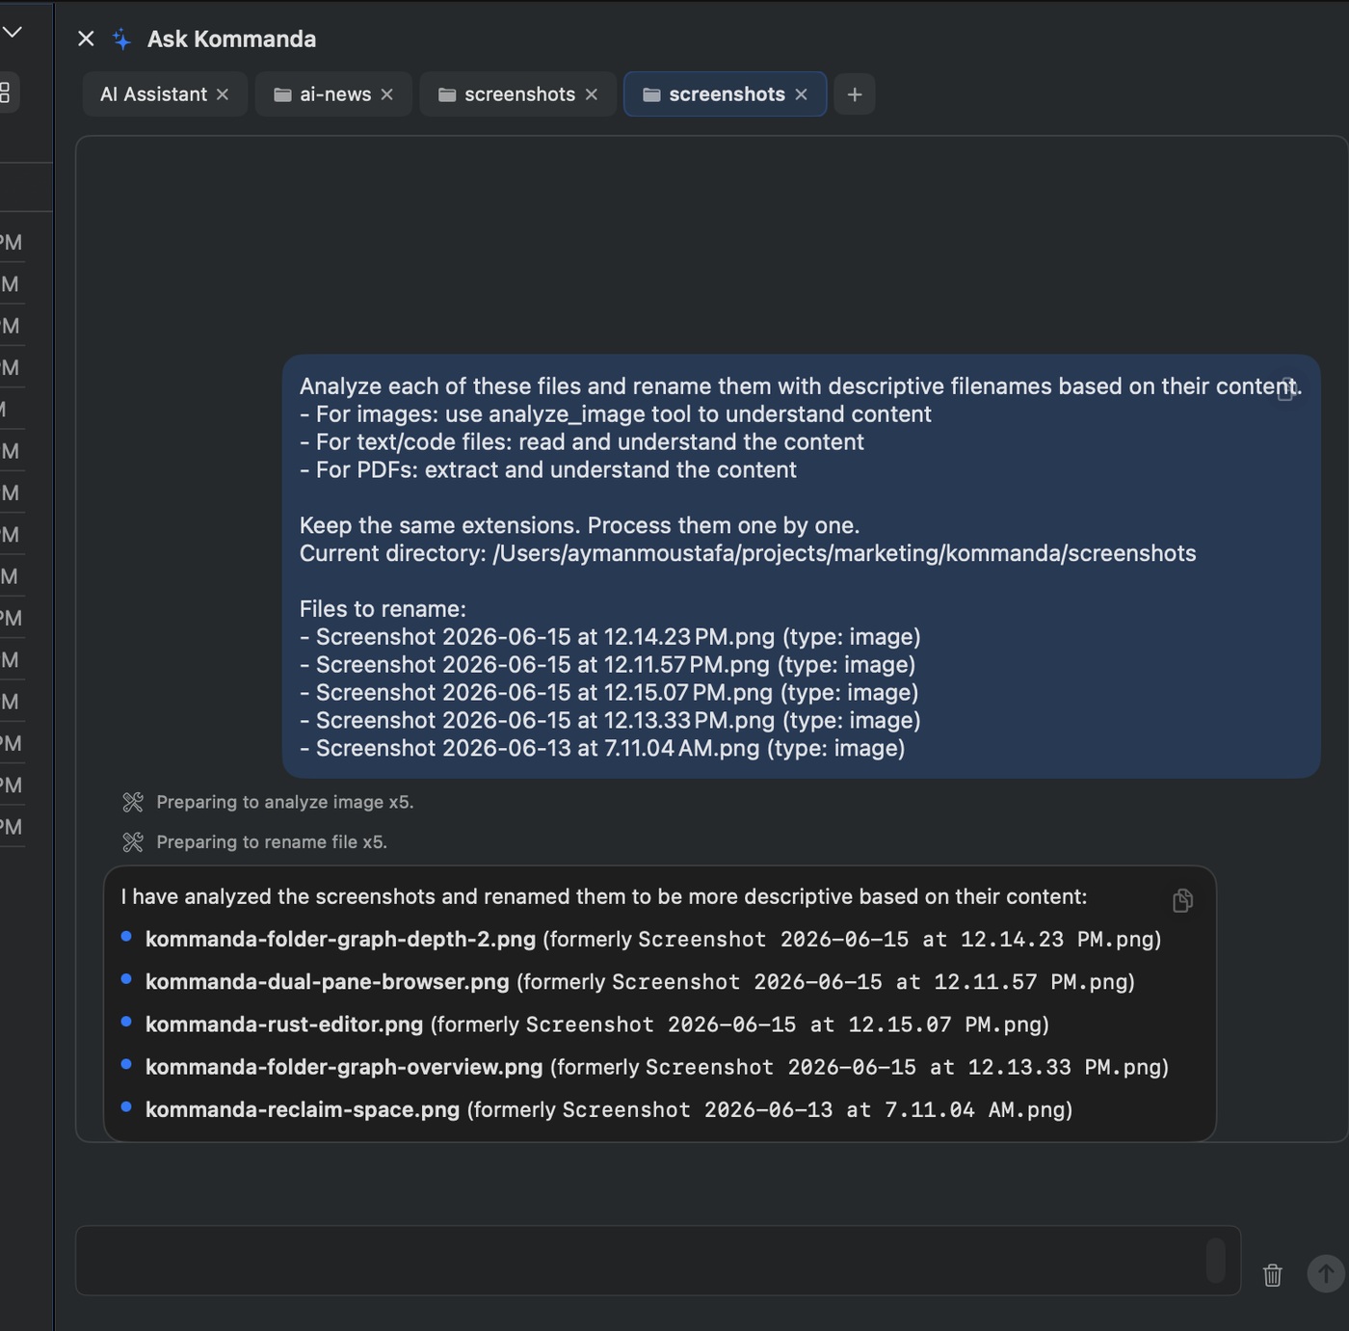This screenshot has width=1349, height=1331.
Task: Switch to the AI Assistant tab
Action: [x=153, y=94]
